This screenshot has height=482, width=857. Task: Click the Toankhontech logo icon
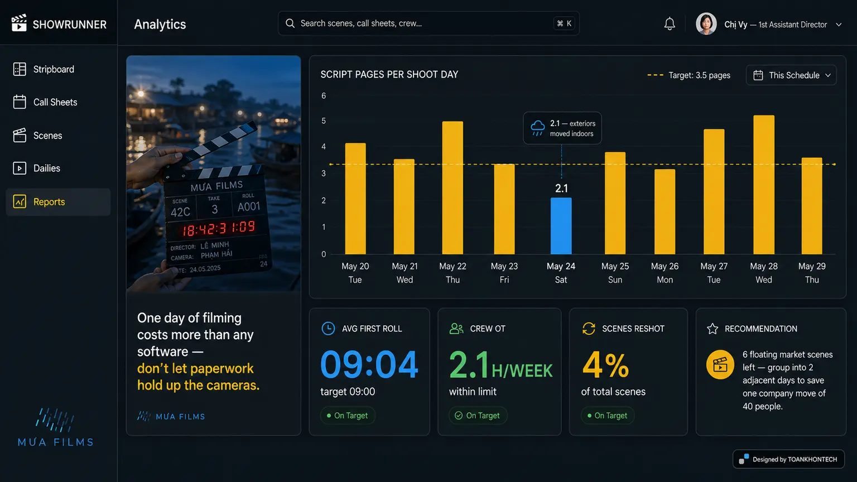click(744, 459)
